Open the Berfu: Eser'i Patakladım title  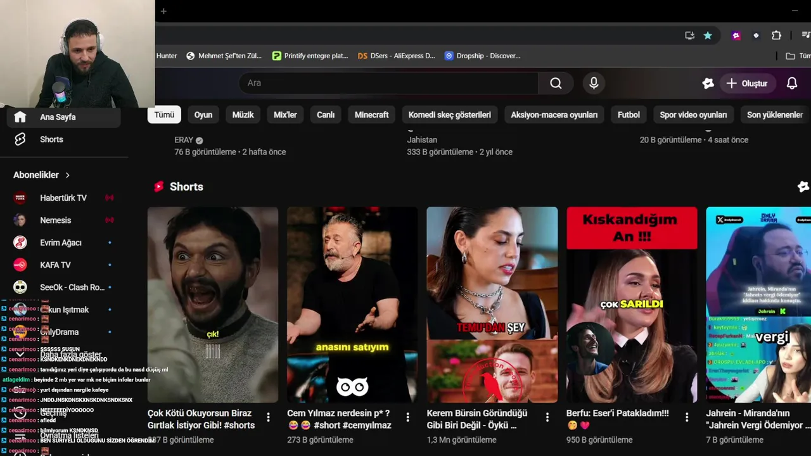(x=618, y=419)
